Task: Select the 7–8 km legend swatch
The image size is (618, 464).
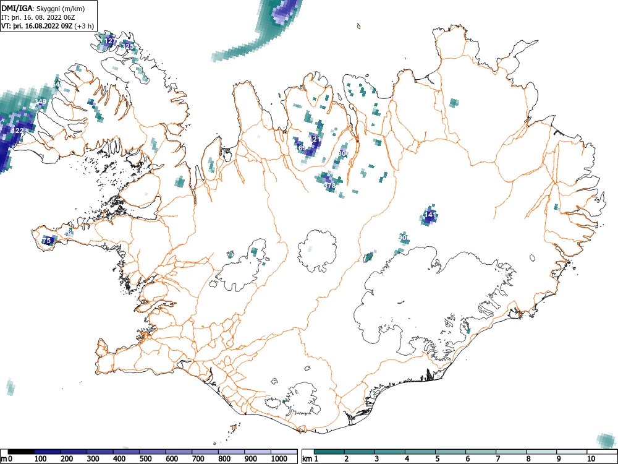Action: click(512, 452)
